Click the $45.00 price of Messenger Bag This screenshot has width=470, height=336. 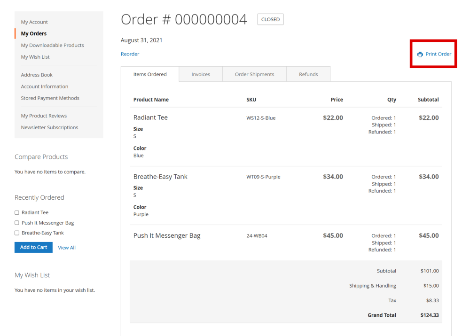333,235
